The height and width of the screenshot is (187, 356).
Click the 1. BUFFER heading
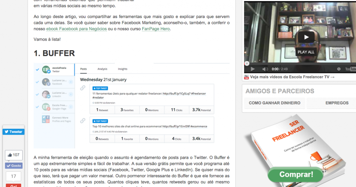54,53
